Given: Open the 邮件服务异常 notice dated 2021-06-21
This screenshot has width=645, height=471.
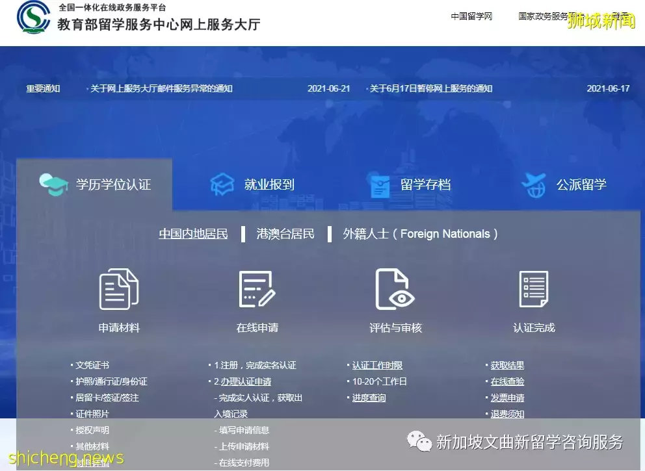Looking at the screenshot, I should 161,88.
